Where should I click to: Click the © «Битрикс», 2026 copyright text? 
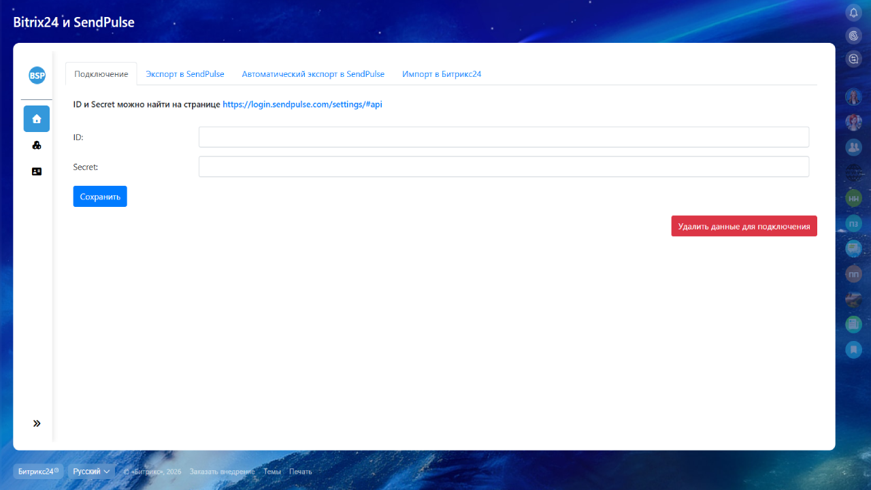coord(152,472)
